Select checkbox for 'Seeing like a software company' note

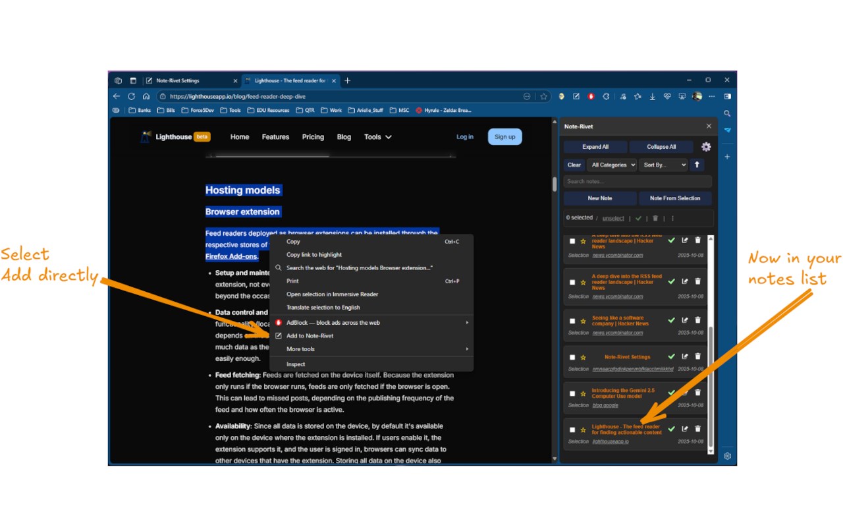point(572,321)
